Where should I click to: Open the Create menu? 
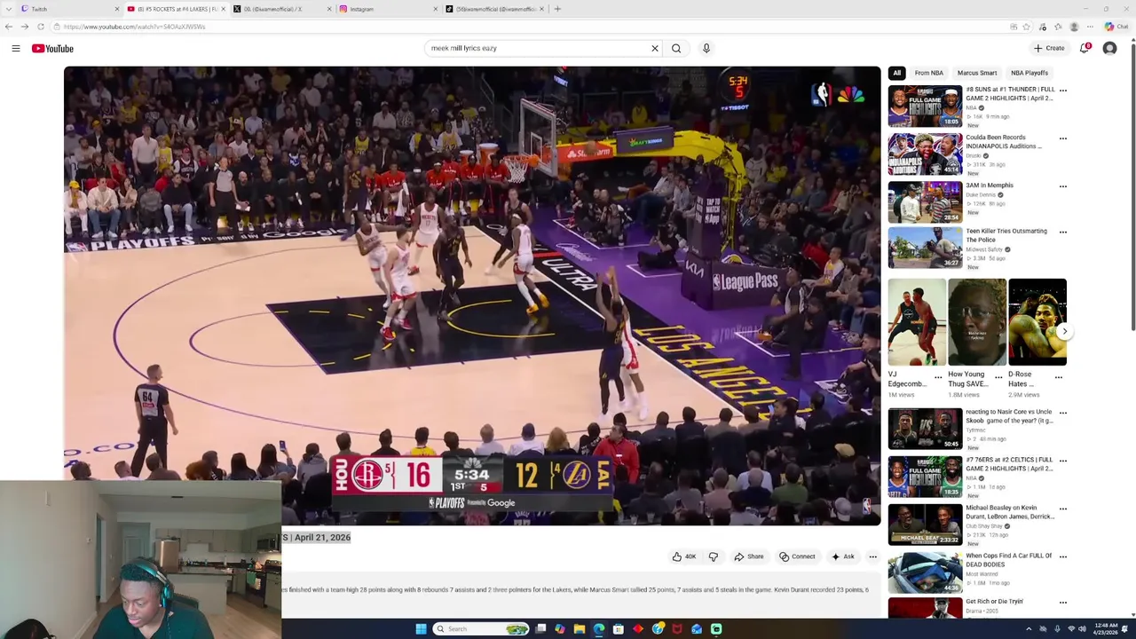[x=1049, y=49]
